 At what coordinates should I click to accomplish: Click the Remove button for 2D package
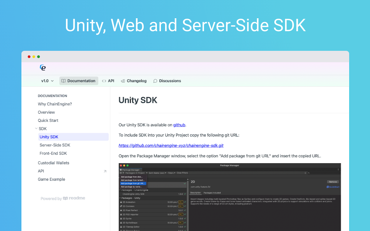333,182
